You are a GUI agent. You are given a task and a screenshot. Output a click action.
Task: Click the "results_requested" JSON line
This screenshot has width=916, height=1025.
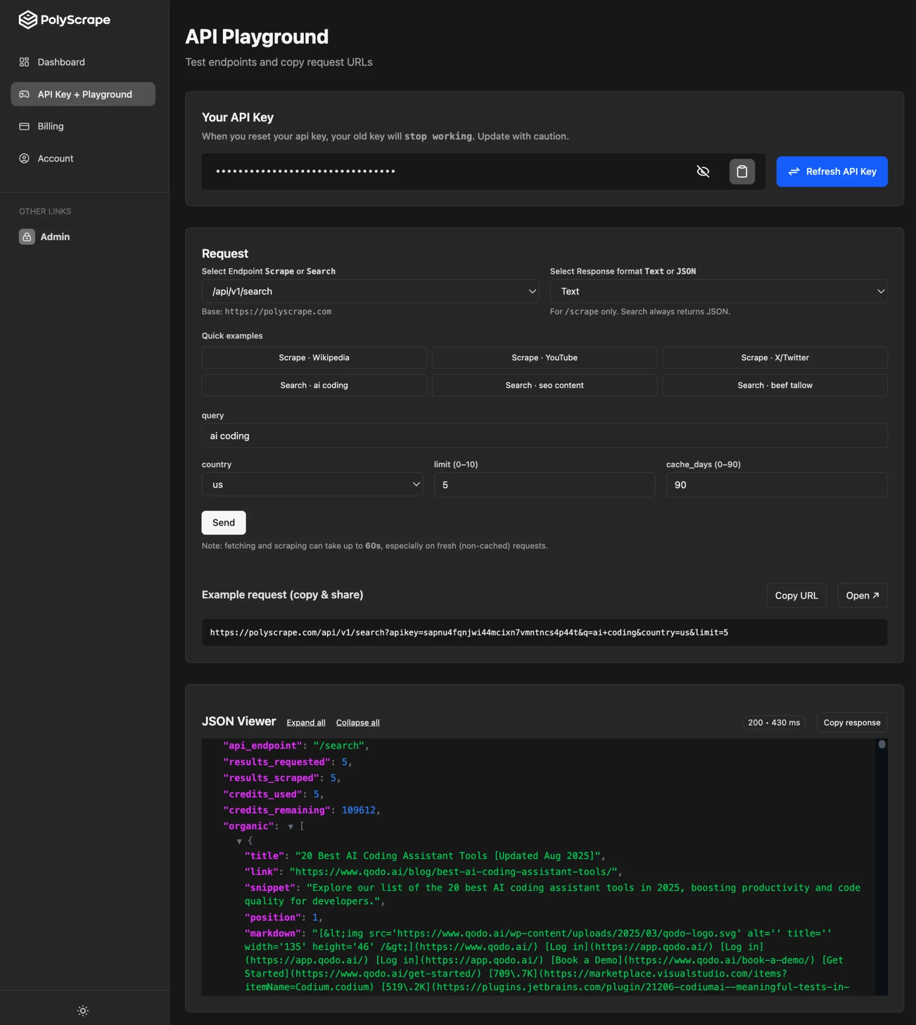click(x=288, y=762)
